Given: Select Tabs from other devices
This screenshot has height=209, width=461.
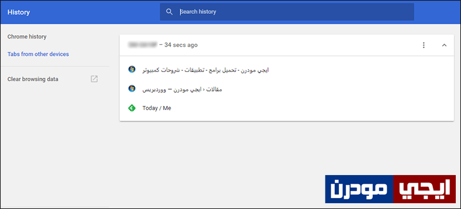Looking at the screenshot, I should coord(38,54).
